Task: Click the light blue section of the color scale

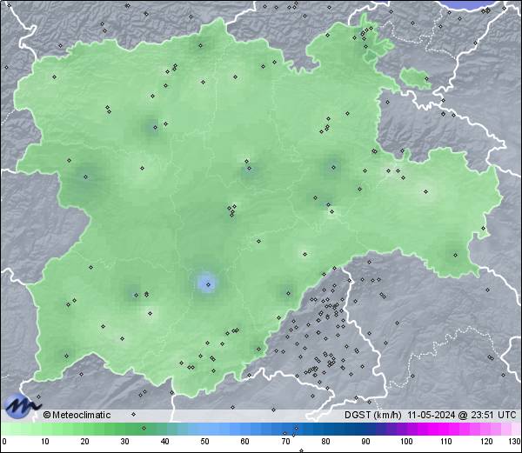Action: coord(213,429)
